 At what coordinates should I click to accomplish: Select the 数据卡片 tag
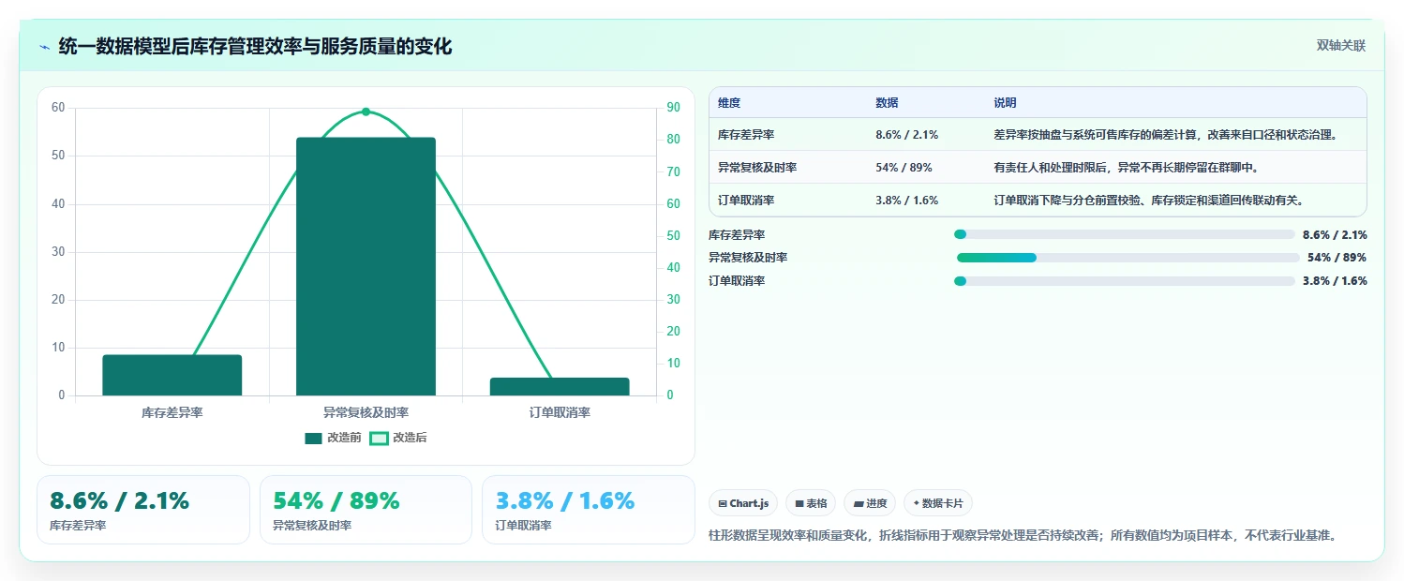pos(939,503)
